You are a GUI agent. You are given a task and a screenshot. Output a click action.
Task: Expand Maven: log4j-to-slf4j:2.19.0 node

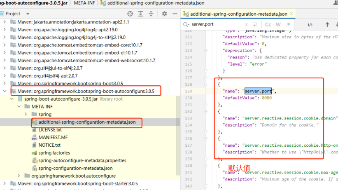[5, 38]
